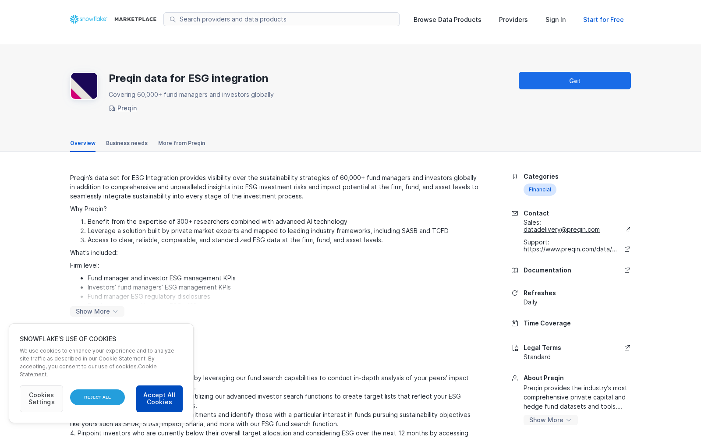Click the Documentation book icon
This screenshot has width=701, height=438.
coord(515,270)
